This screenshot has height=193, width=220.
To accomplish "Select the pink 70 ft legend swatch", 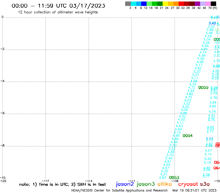I will (208, 4).
